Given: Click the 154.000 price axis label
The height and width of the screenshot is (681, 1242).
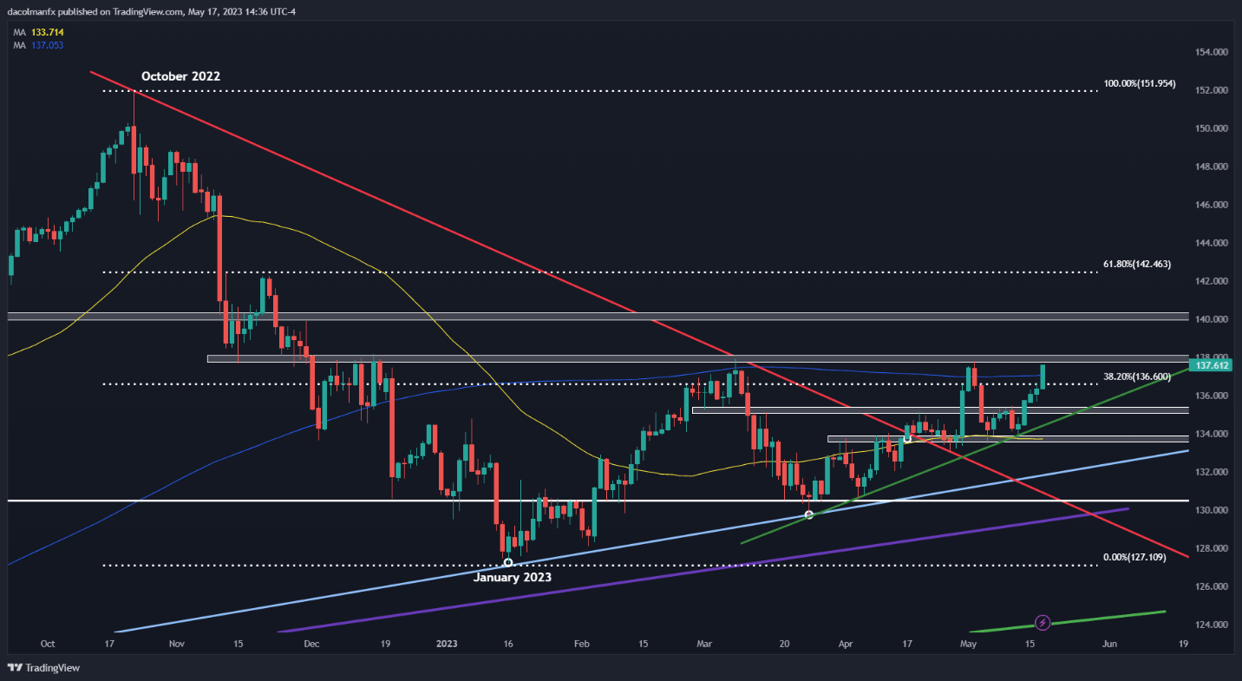Looking at the screenshot, I should (x=1211, y=52).
